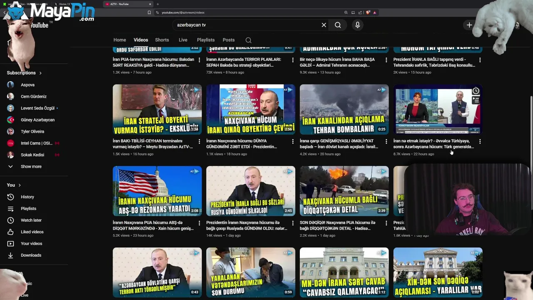Open video titled İranın Naxçıvana hücumu ABŞ-də

[153, 225]
